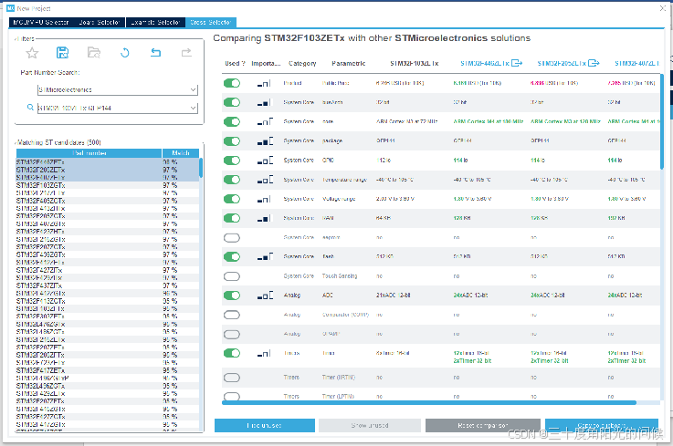This screenshot has height=446, width=673.
Task: Reset filters with the circular arrow icon
Action: (125, 53)
